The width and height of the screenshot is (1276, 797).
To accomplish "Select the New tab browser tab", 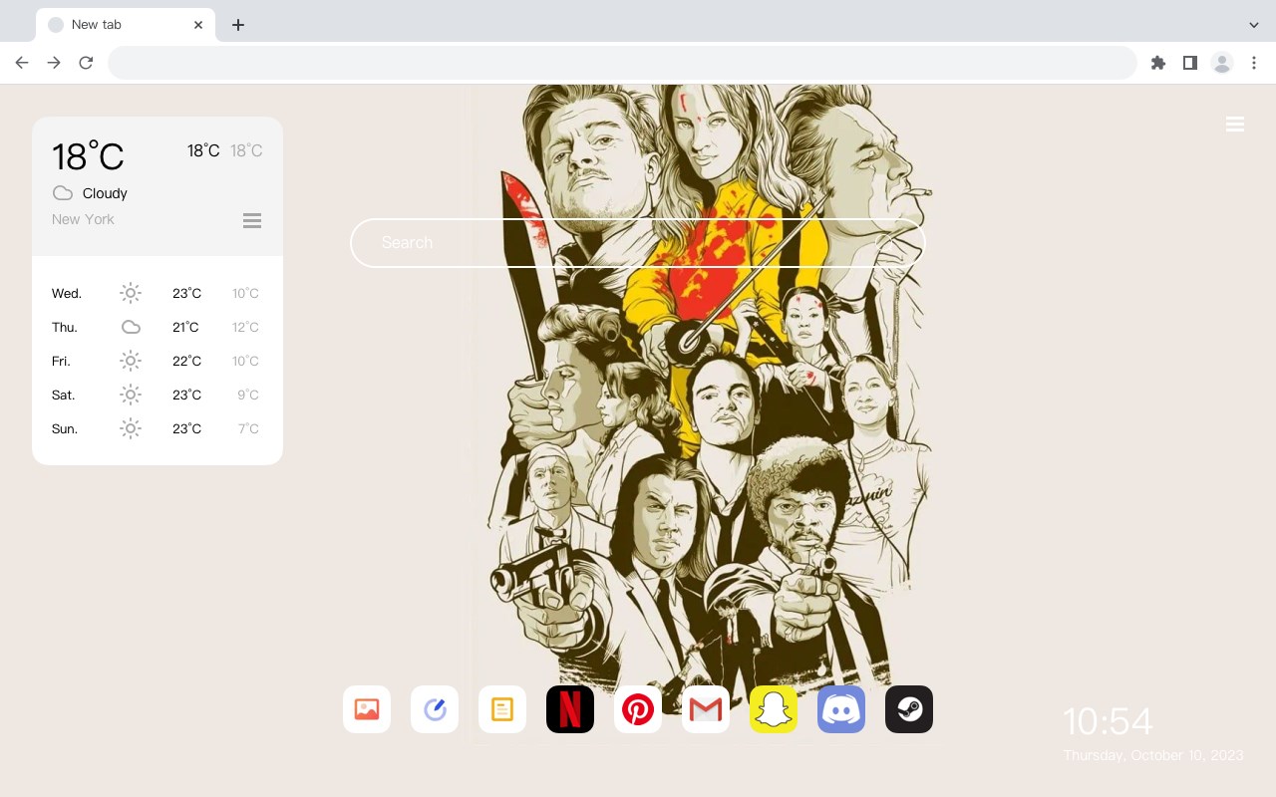I will pos(125,25).
